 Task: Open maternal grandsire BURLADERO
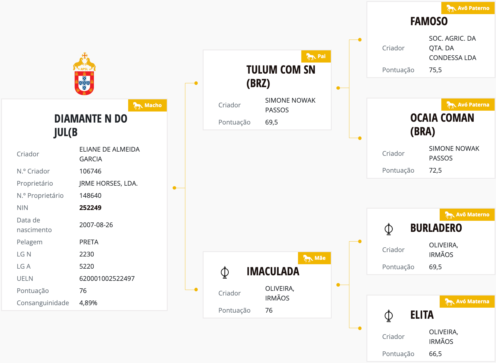pyautogui.click(x=436, y=228)
